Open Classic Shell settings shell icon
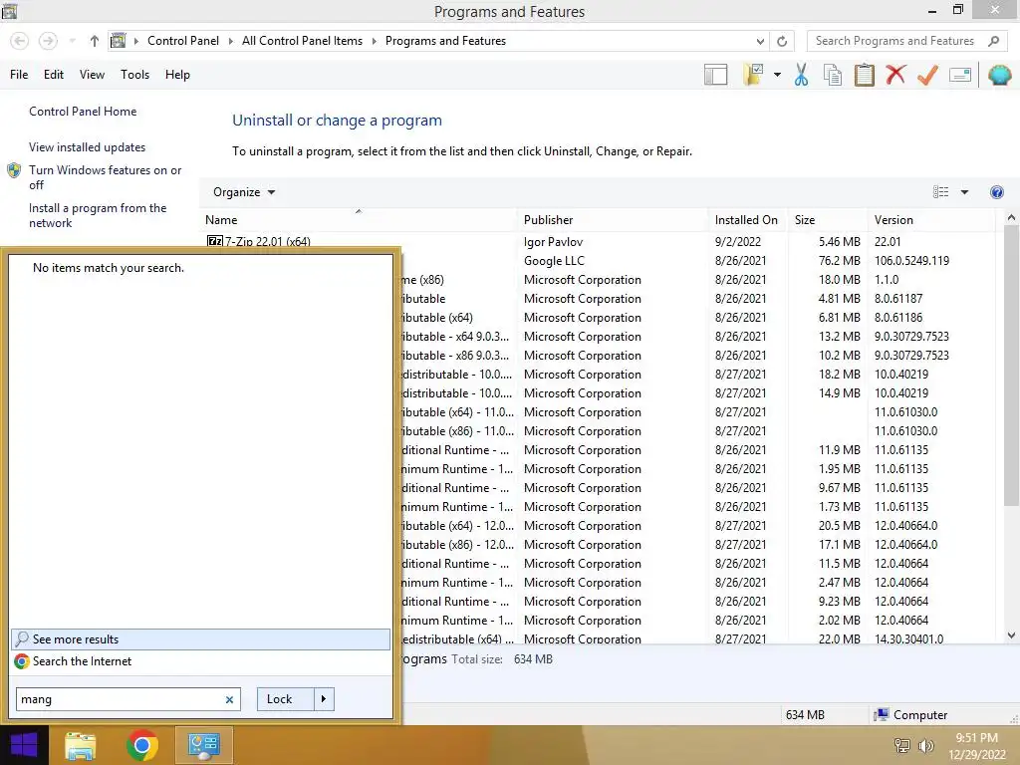Viewport: 1020px width, 765px height. pos(999,75)
